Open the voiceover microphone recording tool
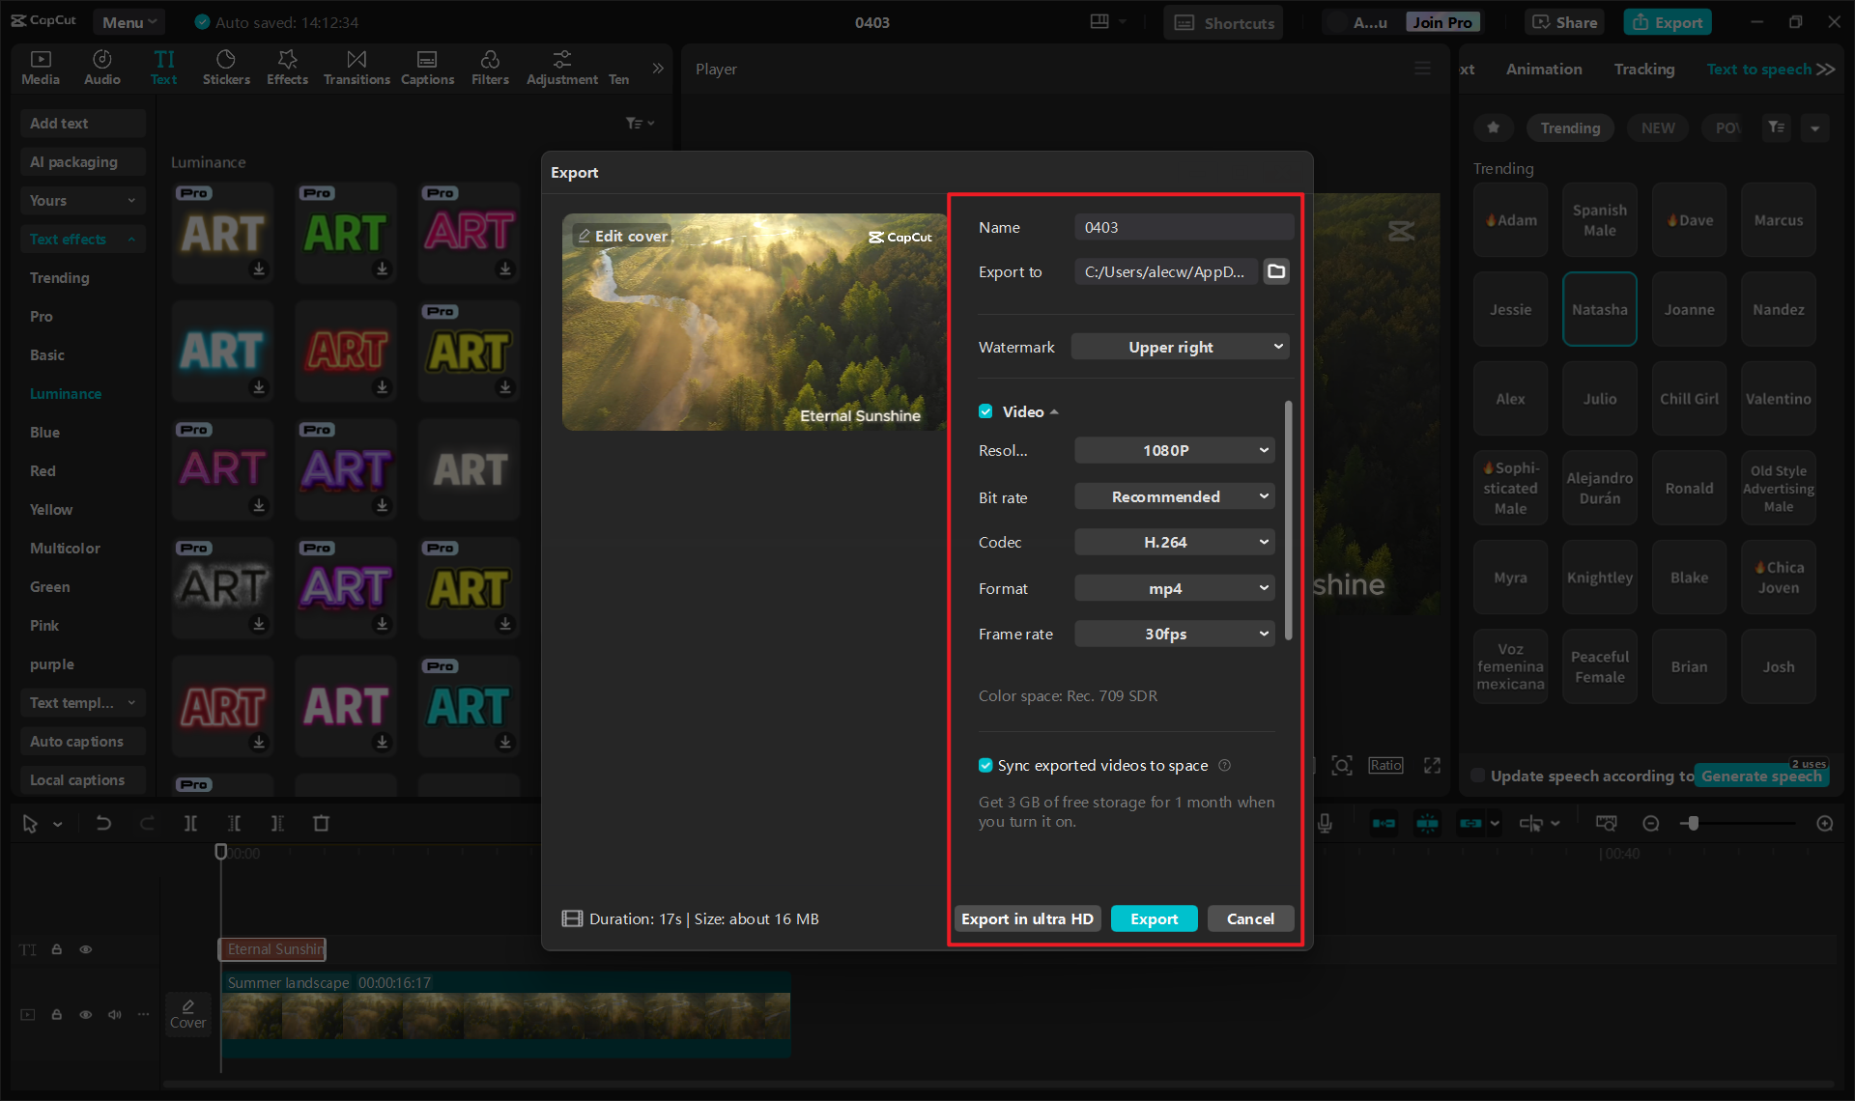Screen dimensions: 1855x1101 [x=1325, y=823]
